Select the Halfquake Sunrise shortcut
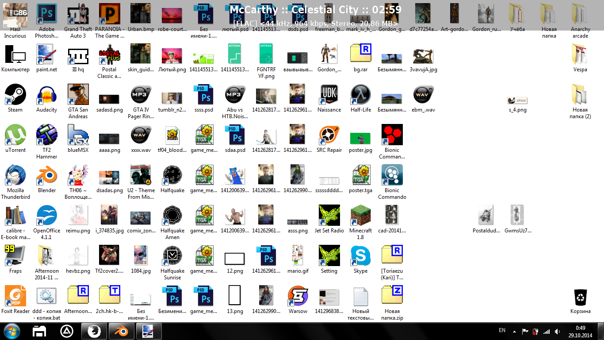 (x=172, y=256)
